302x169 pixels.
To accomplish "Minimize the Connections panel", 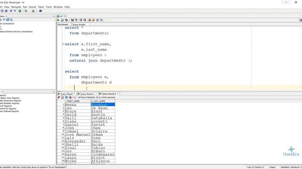I will click(x=54, y=16).
